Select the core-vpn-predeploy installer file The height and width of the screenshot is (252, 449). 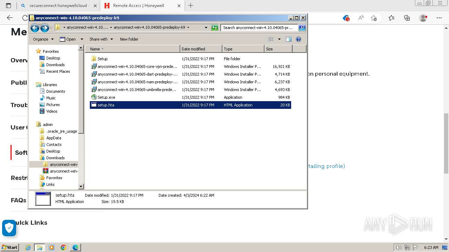(x=190, y=66)
